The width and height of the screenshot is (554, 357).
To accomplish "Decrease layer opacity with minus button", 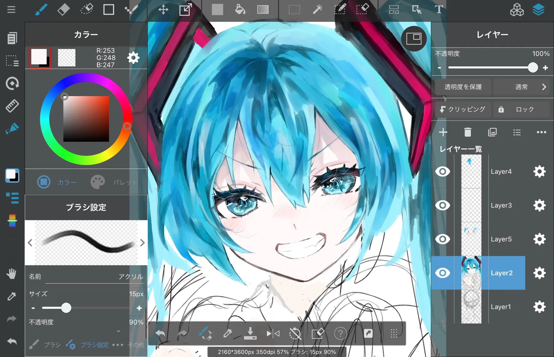I will [x=440, y=68].
